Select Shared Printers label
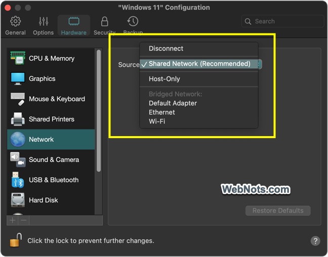Image resolution: width=328 pixels, height=257 pixels. click(52, 119)
